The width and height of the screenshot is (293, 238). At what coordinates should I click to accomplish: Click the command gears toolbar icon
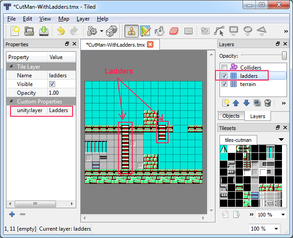(x=92, y=31)
